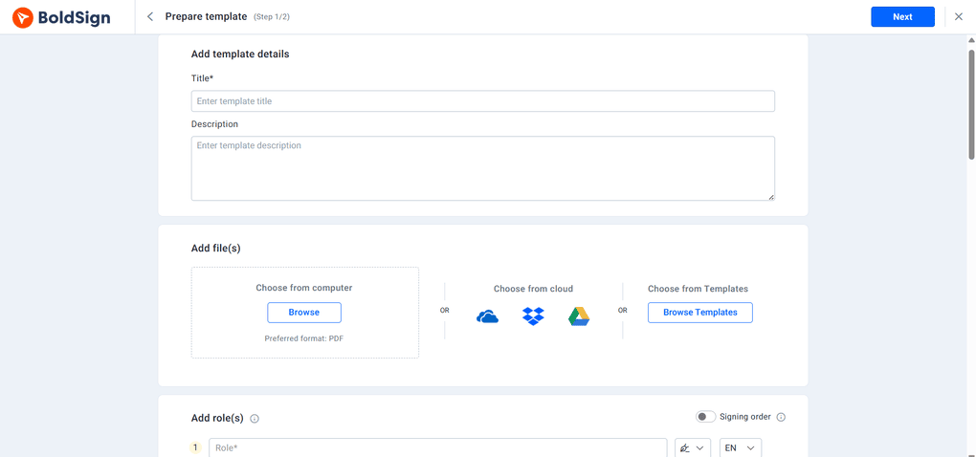976x457 pixels.
Task: Focus the template Title input field
Action: 482,101
